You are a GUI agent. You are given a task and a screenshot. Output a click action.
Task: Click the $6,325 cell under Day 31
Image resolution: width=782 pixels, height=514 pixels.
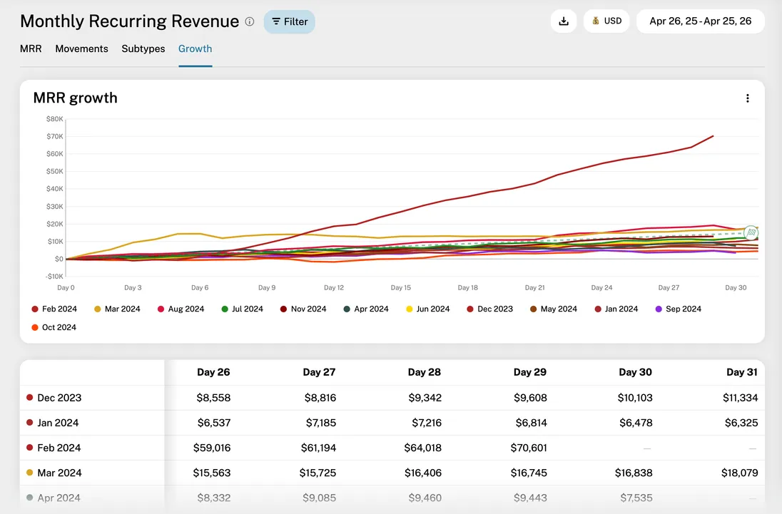click(x=741, y=422)
